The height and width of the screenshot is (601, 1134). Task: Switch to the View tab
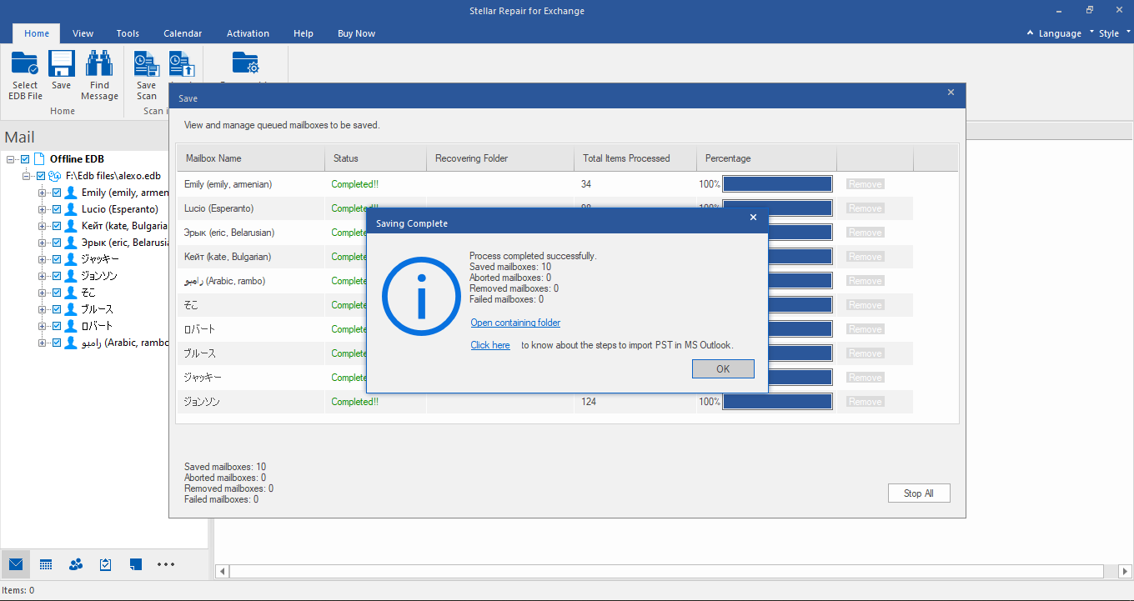[x=83, y=33]
